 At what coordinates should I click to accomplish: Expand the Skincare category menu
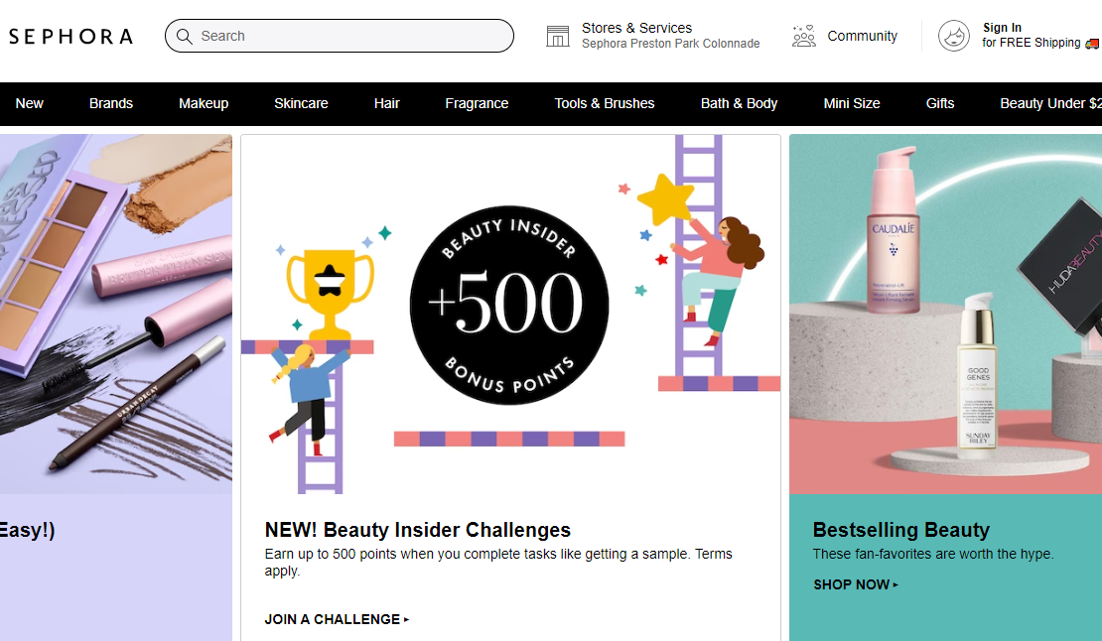point(301,103)
